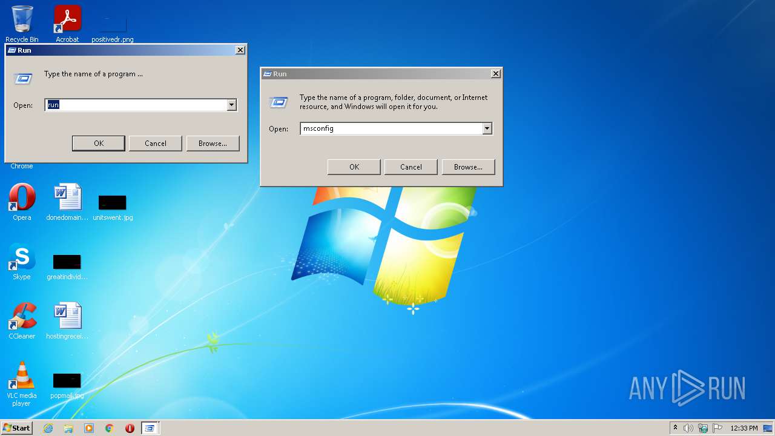Open the Action Center flag icon
Image resolution: width=775 pixels, height=436 pixels.
point(717,428)
